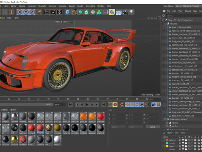Open the Spline menu
The image size is (202, 152).
point(13,6)
